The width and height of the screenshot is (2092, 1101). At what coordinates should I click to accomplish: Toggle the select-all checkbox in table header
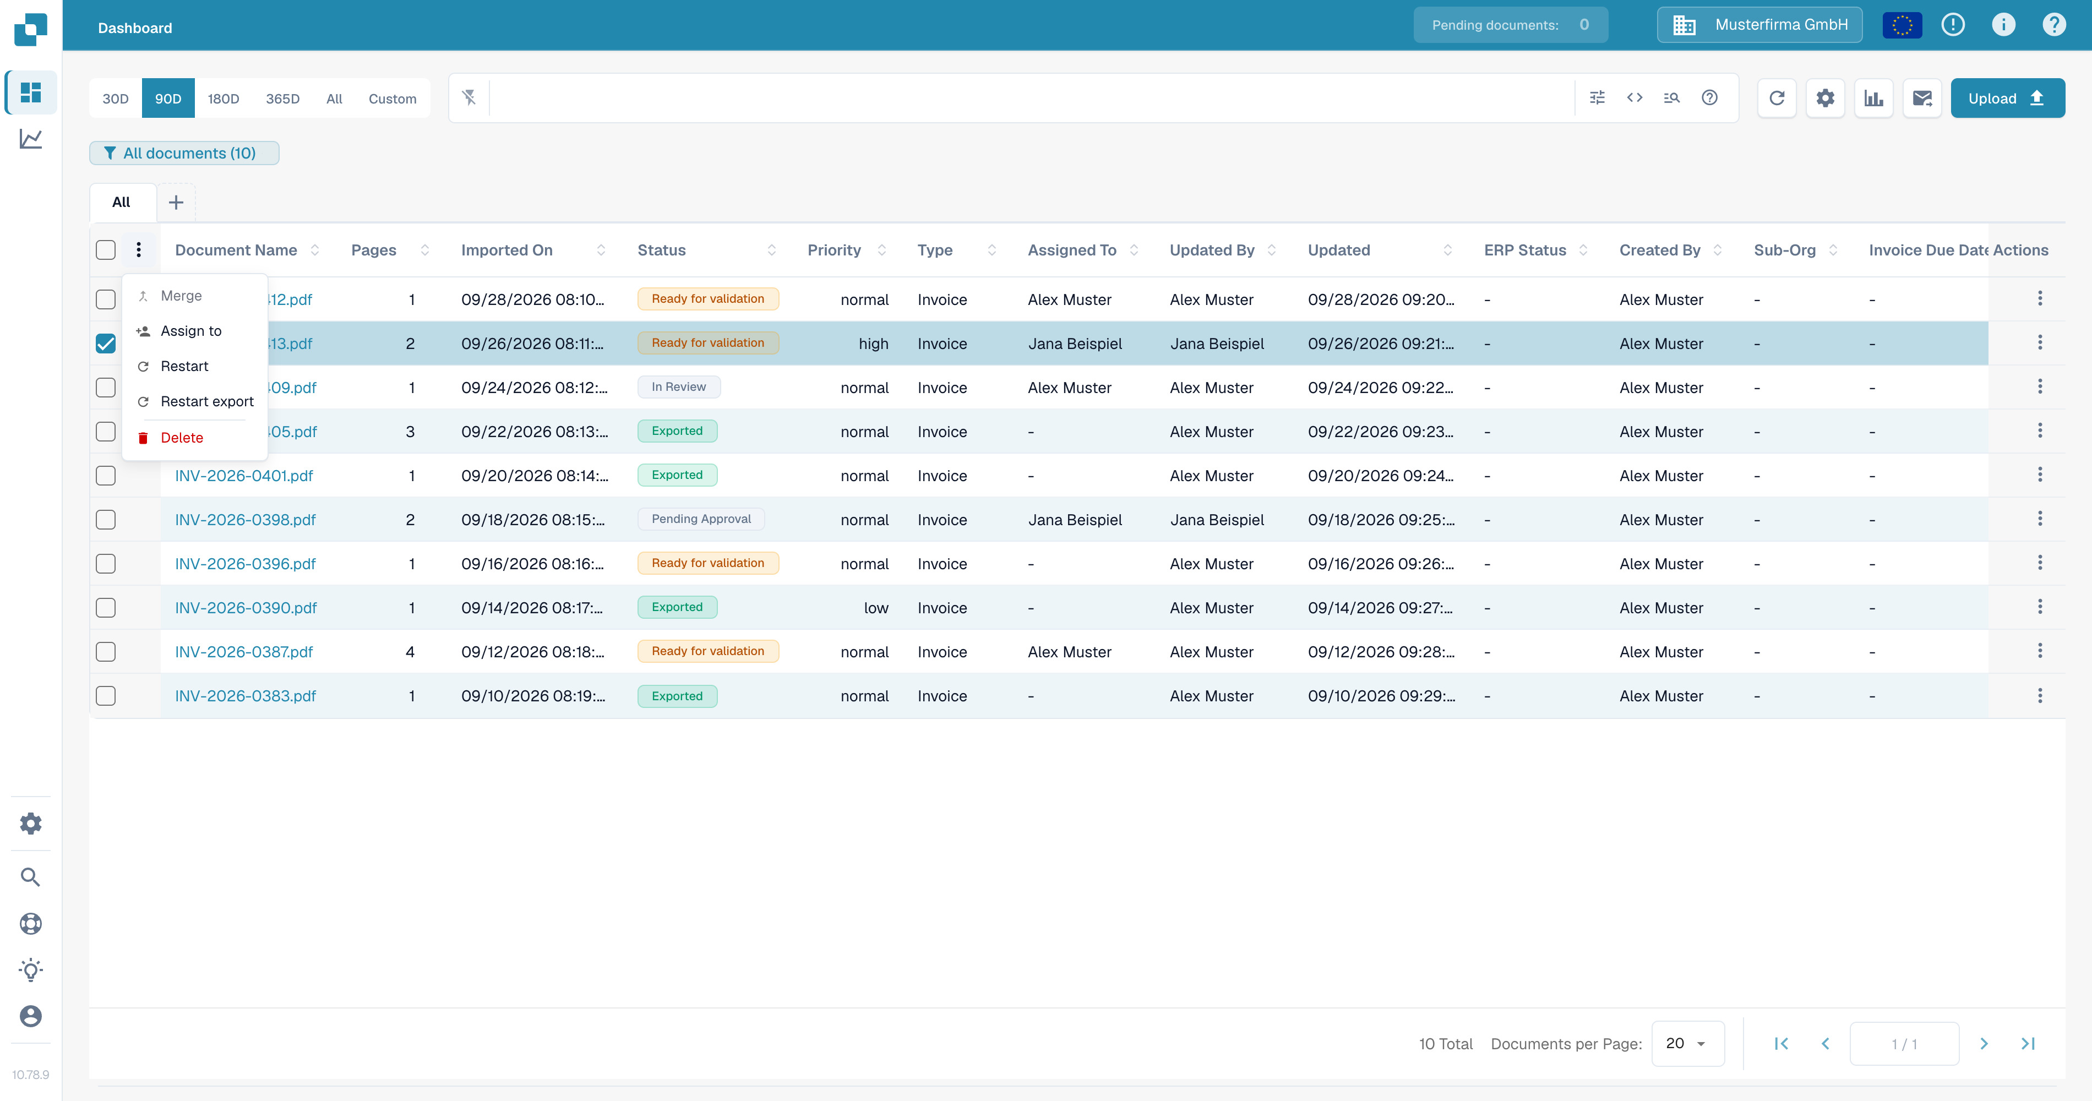(x=106, y=249)
